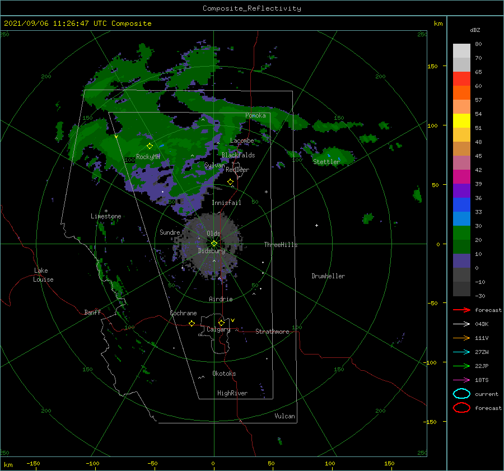Select the yellow diamond at the radar center
504x471 pixels.
pos(214,244)
